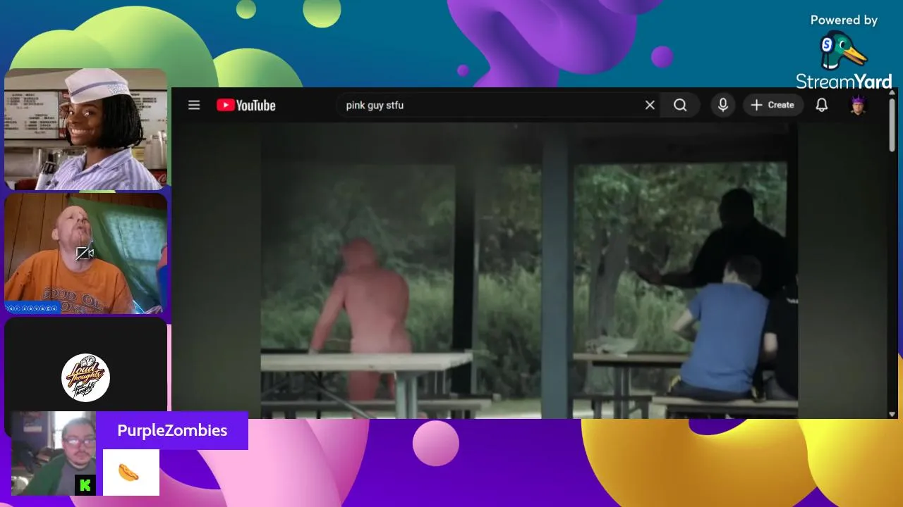This screenshot has width=903, height=507.
Task: Select the fast-food worker webcam tile
Action: [x=86, y=130]
